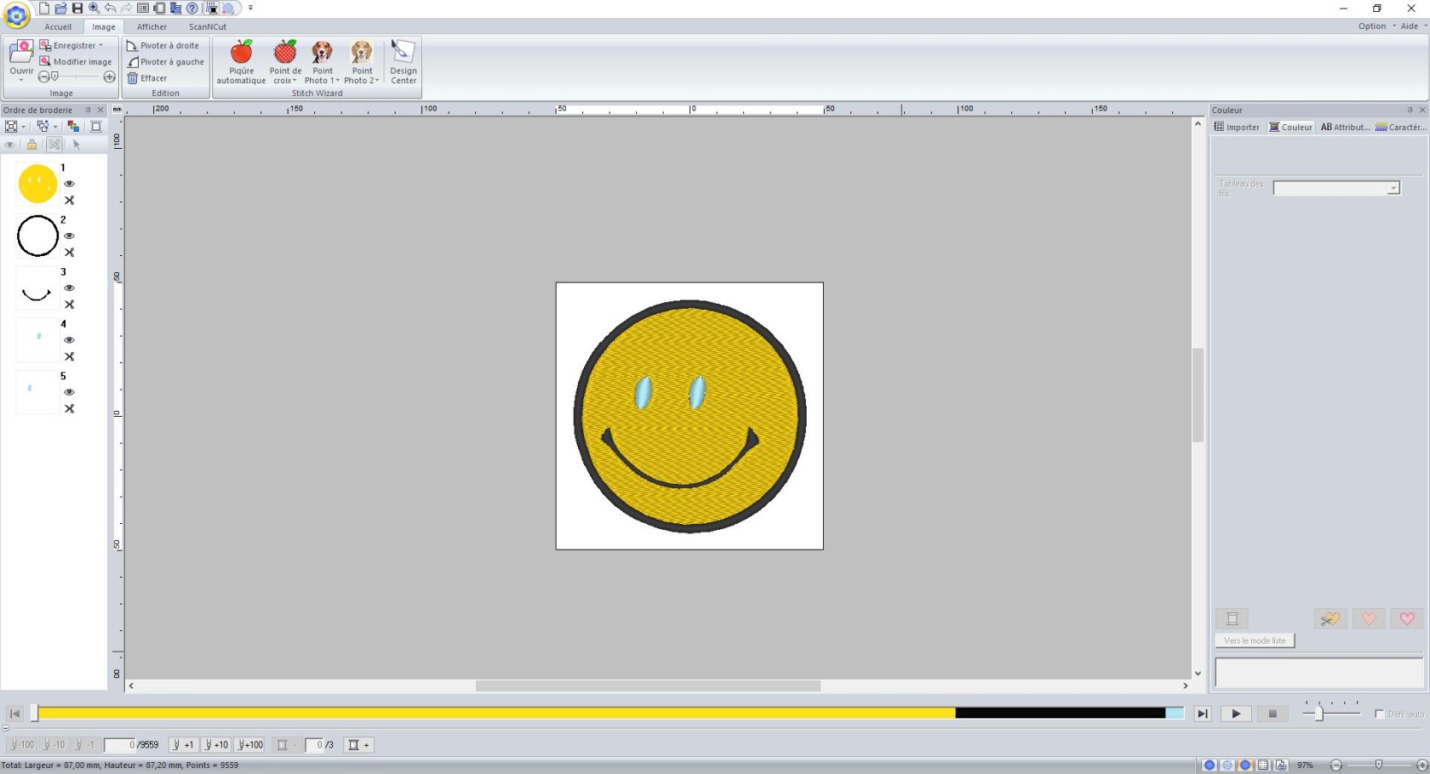Advance simulator by +10 stitches
1430x774 pixels.
(x=216, y=745)
